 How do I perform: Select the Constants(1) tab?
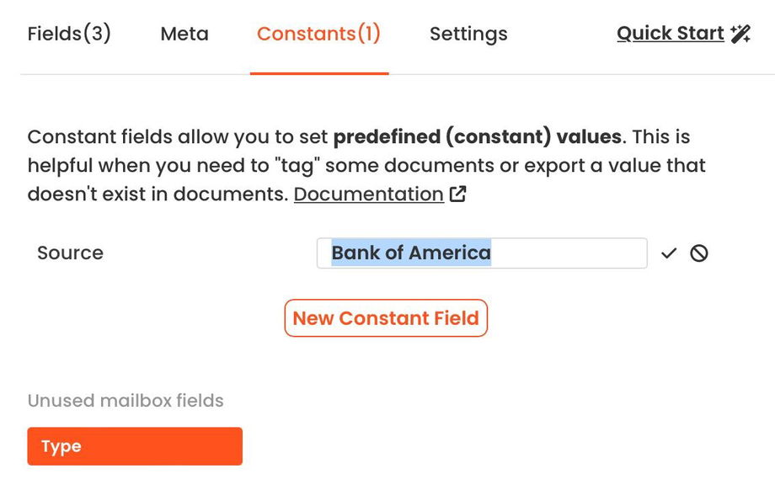point(318,35)
